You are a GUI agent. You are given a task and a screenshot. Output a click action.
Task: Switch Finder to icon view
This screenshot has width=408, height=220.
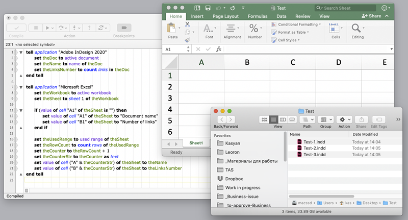264,119
